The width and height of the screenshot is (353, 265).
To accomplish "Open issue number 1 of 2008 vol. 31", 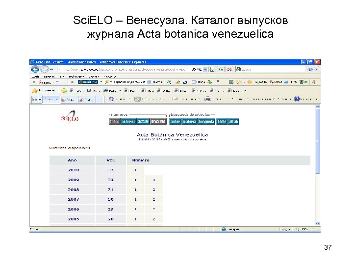I will (135, 190).
